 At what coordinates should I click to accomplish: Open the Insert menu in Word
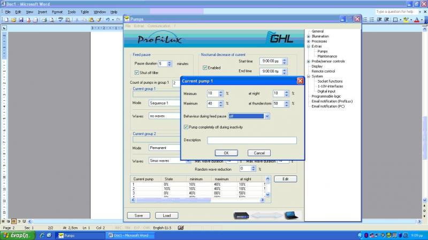click(42, 12)
